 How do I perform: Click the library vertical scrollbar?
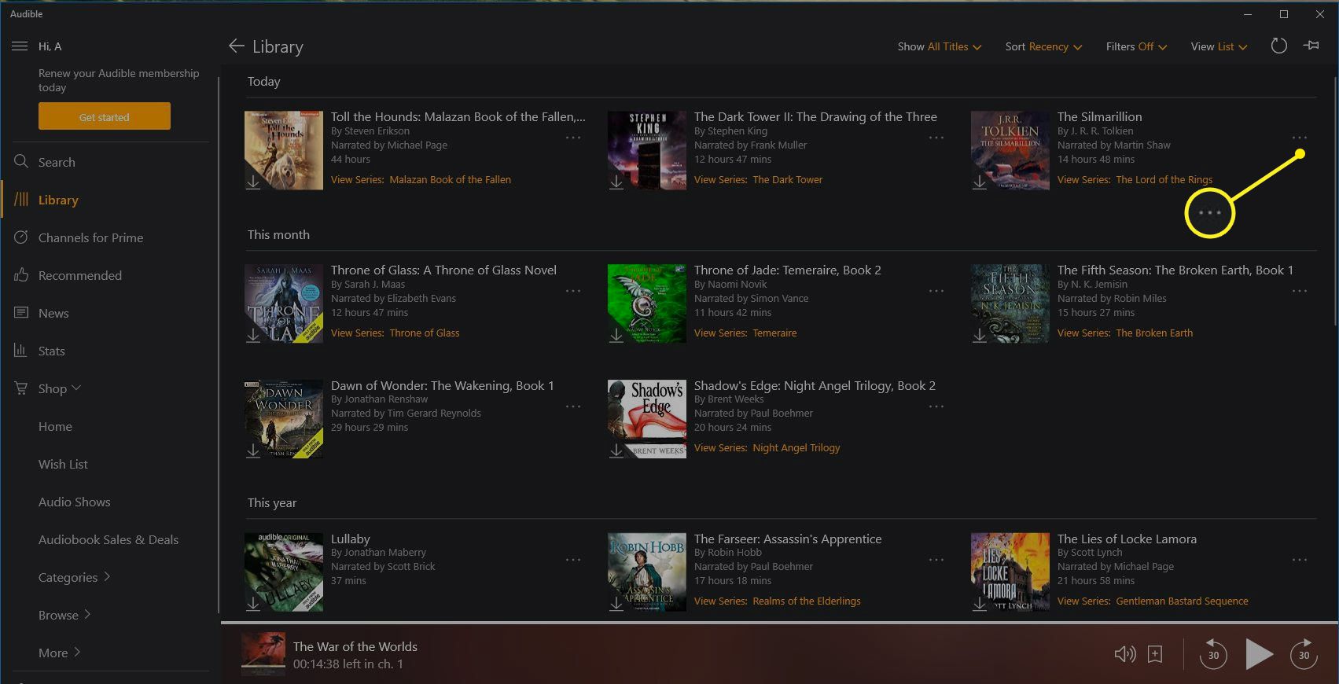click(1334, 200)
